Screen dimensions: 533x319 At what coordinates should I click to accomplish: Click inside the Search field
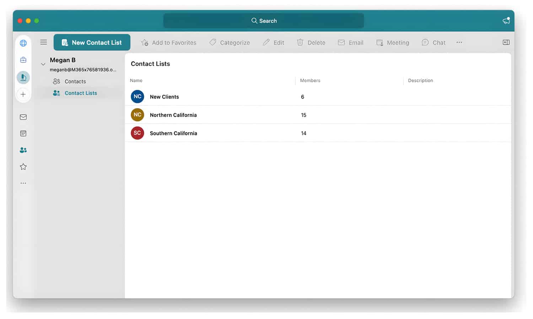point(264,21)
